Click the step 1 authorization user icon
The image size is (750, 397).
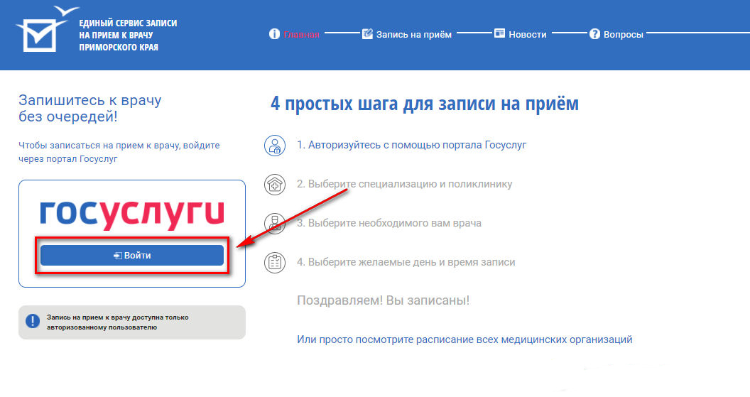coord(274,146)
